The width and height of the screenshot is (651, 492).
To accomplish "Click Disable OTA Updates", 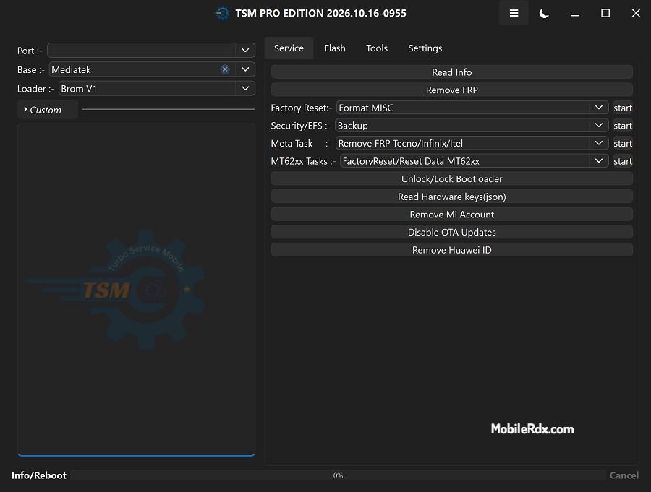I will 451,233.
